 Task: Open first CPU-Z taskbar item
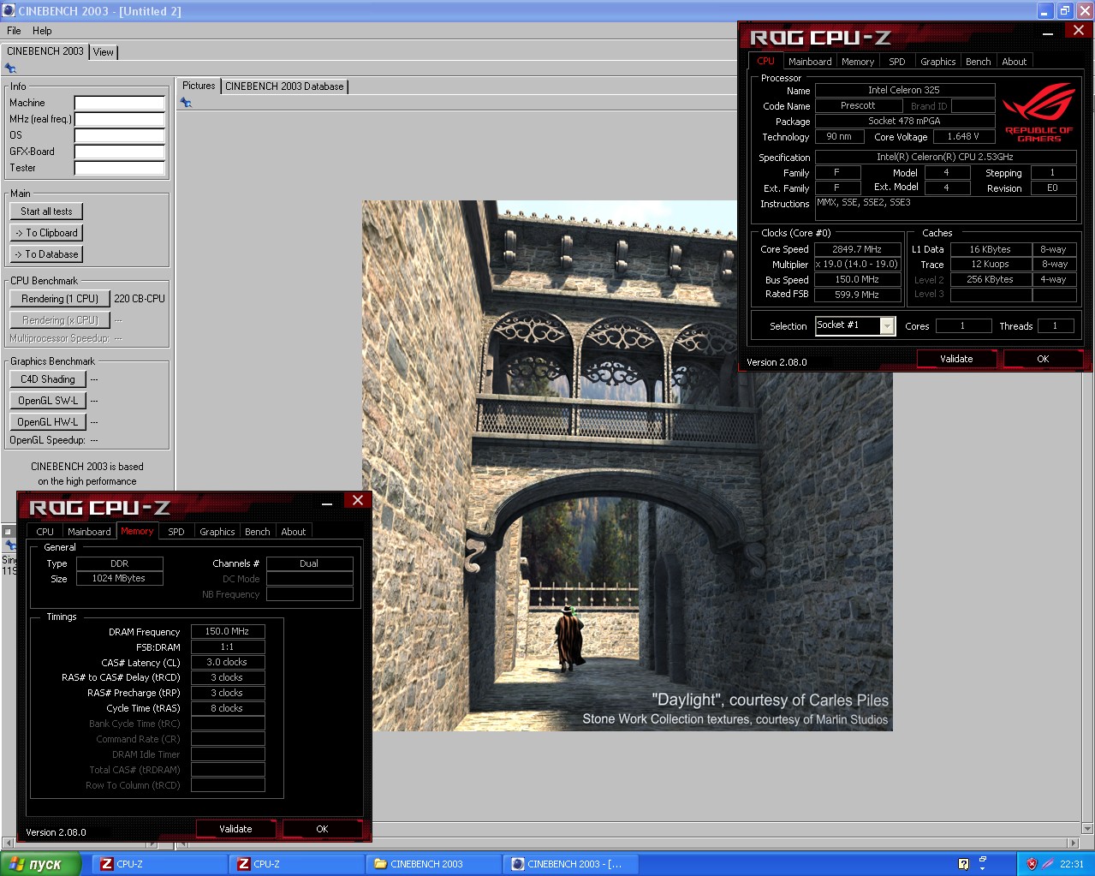point(159,864)
